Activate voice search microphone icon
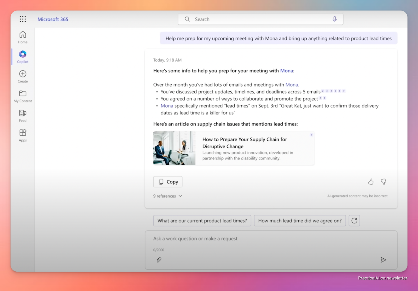Viewport: 418px width, 291px height. coord(335,19)
